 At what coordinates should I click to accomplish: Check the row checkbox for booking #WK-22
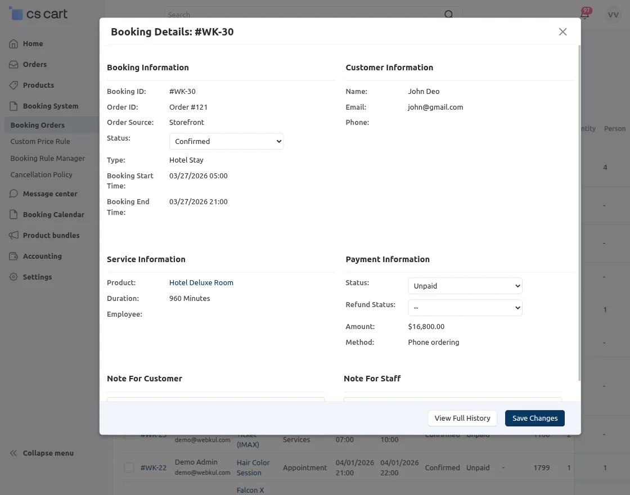129,467
